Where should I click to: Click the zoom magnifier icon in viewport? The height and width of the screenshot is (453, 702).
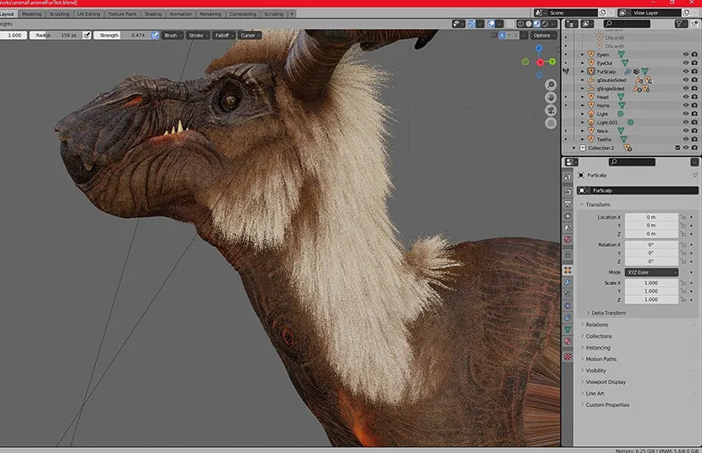pos(551,85)
